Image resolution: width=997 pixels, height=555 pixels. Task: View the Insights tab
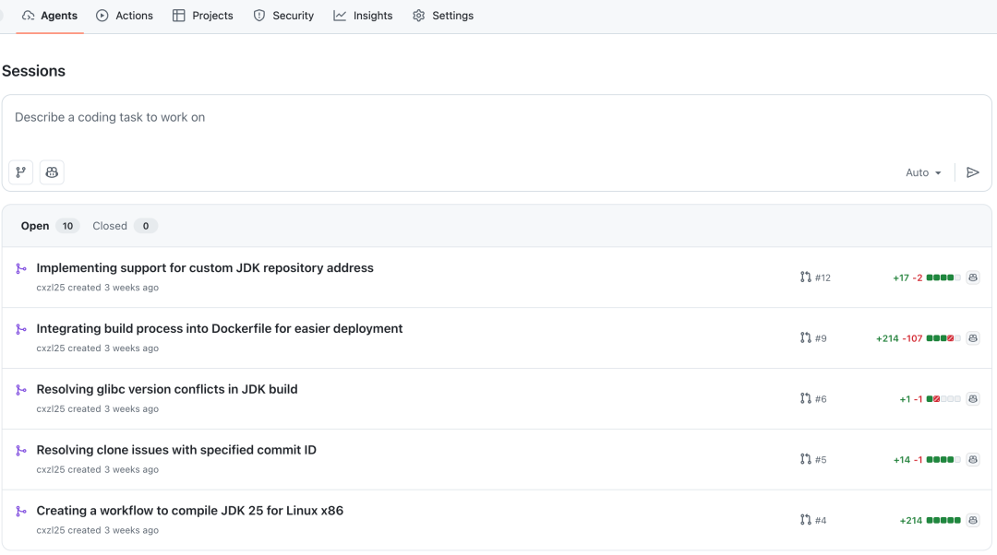[x=363, y=16]
